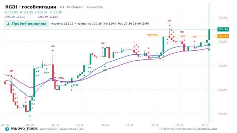The width and height of the screenshot is (237, 133).
Task: Click the 16.10 date axis label
Action: [105, 125]
